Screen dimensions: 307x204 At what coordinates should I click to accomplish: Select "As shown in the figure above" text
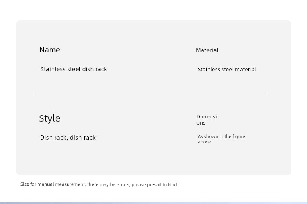(221, 139)
